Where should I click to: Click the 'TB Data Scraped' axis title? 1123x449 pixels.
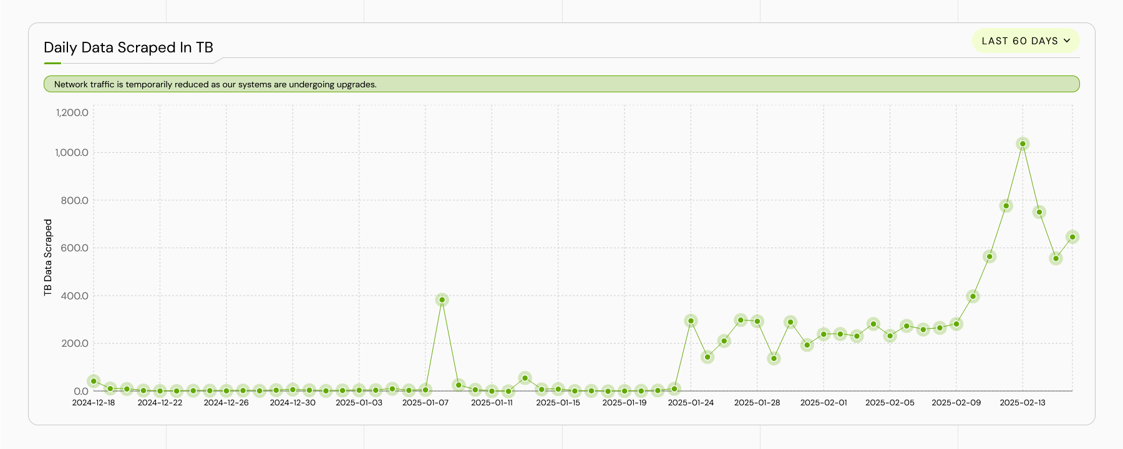pos(48,257)
